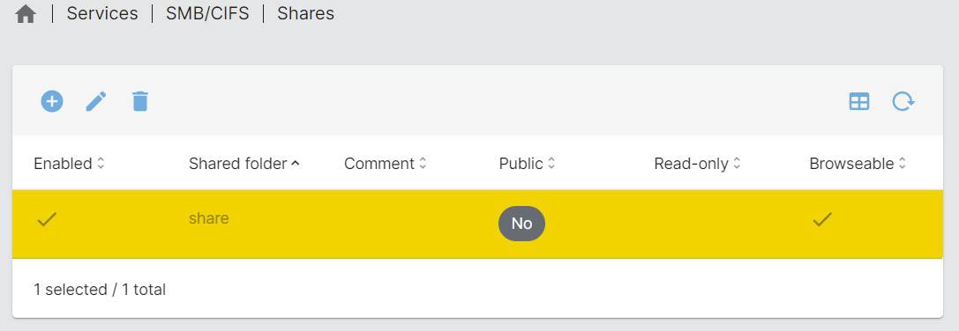Edit selected share with pencil icon
This screenshot has height=331, width=959.
point(96,101)
